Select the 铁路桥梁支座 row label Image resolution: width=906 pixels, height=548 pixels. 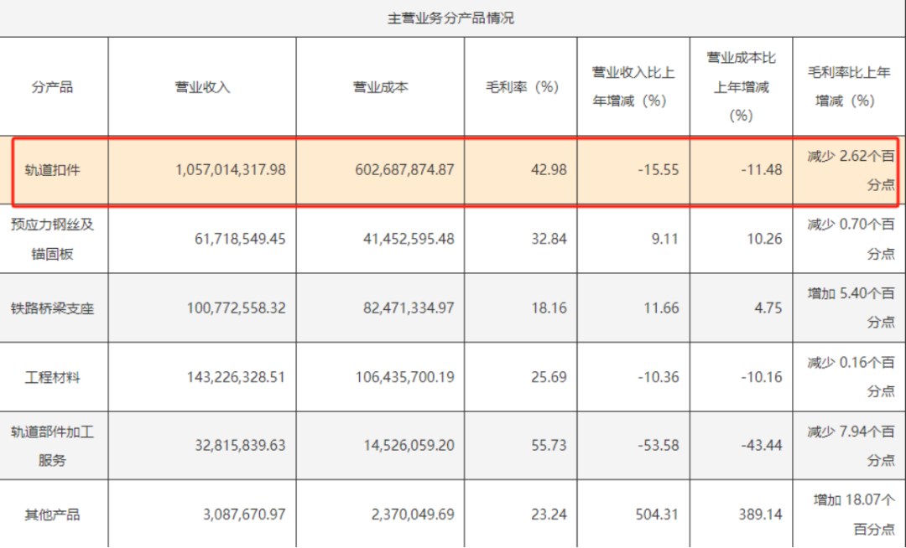pos(53,308)
